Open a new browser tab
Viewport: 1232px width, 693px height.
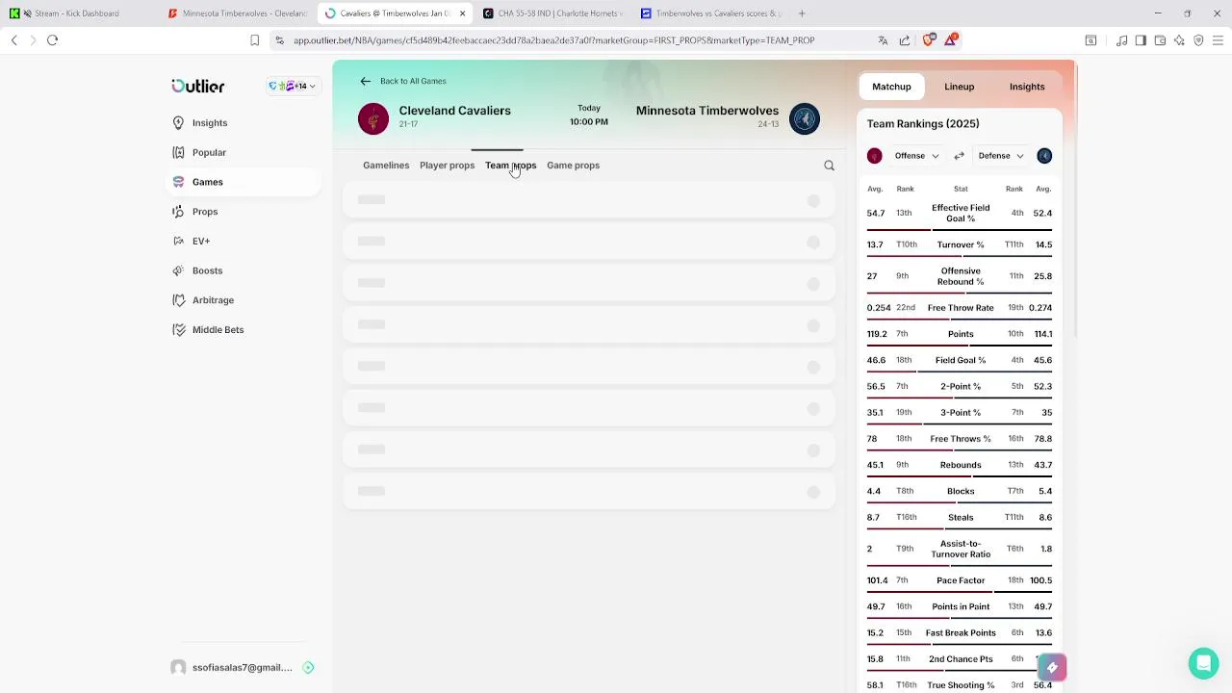pos(802,13)
